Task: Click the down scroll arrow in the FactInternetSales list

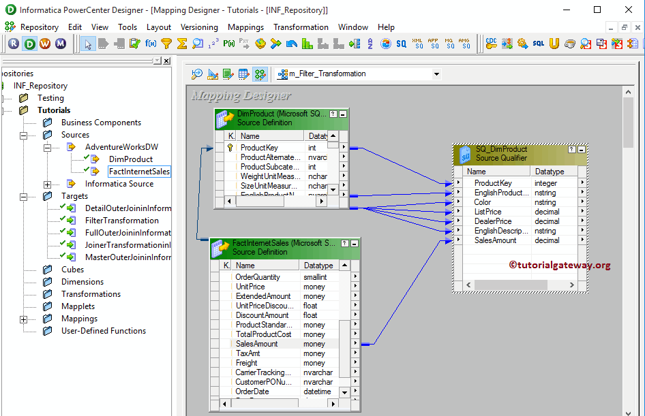Action: pos(344,391)
